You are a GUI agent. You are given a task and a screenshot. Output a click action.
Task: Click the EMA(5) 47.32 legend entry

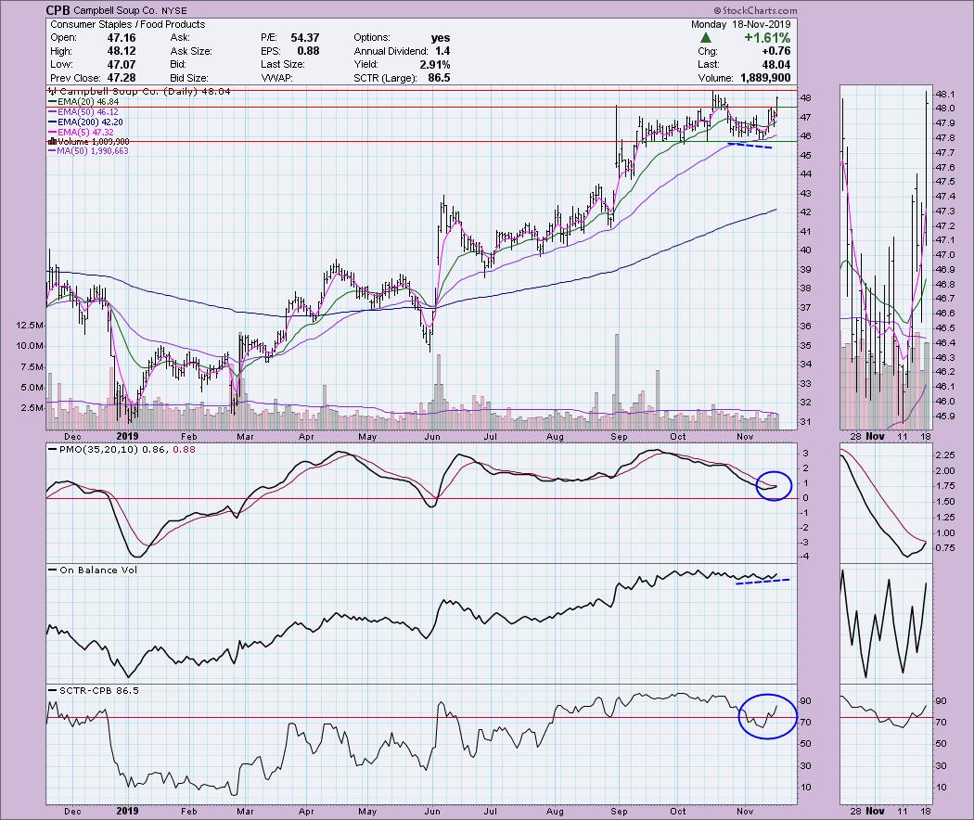click(x=81, y=133)
